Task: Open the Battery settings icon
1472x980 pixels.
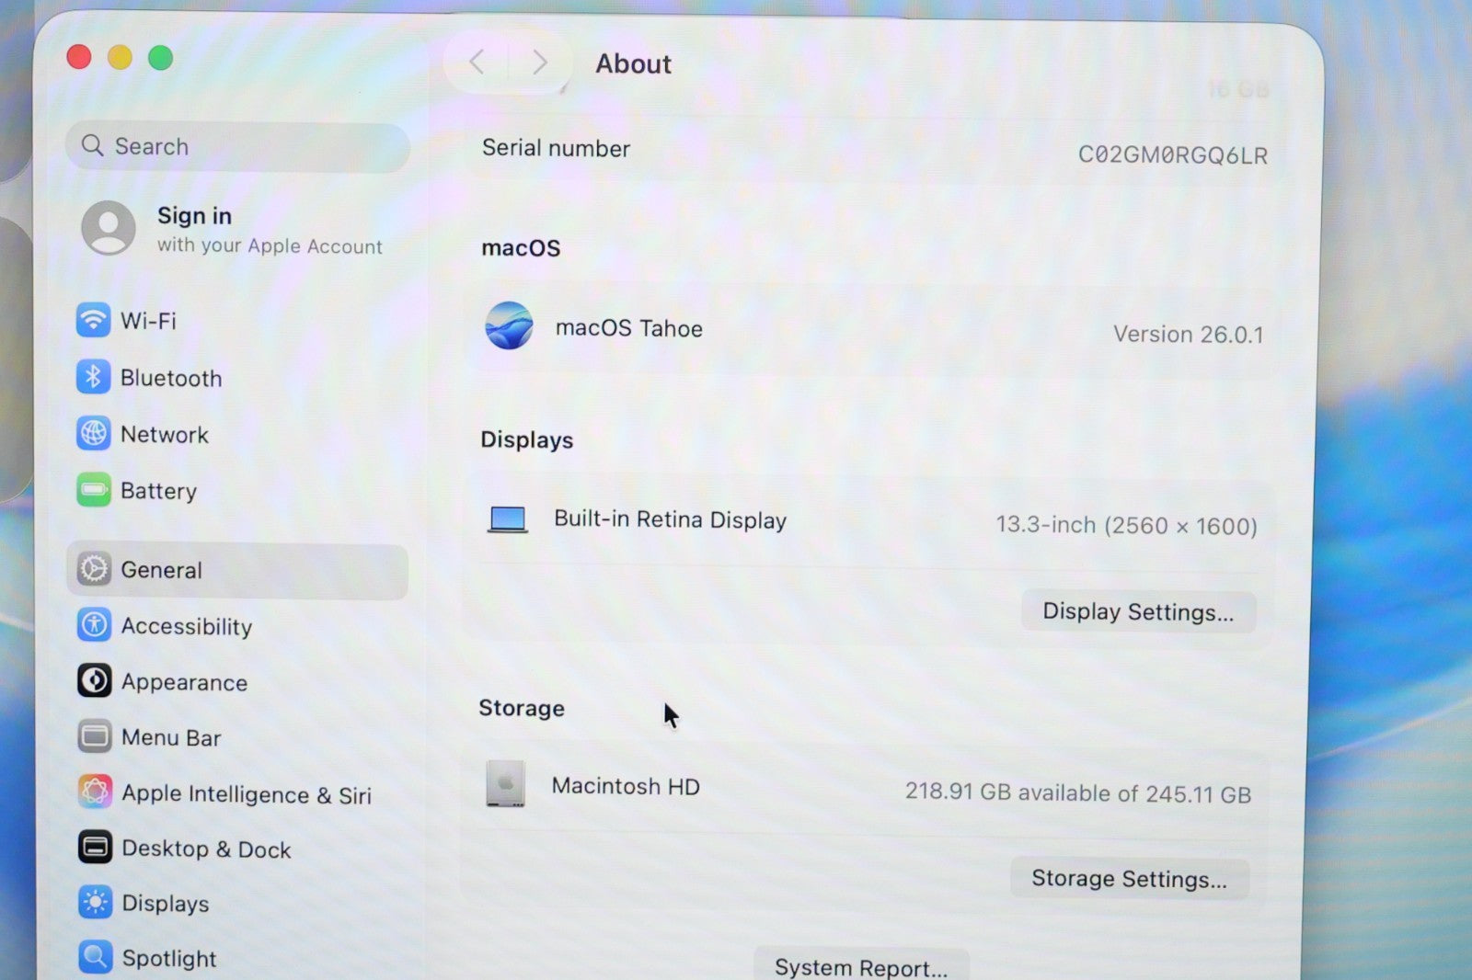Action: [x=93, y=490]
